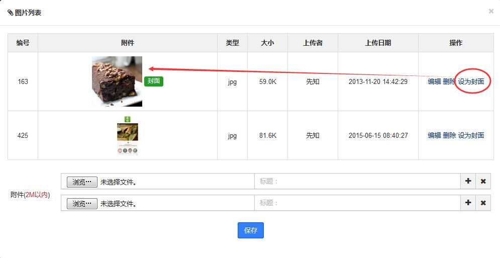Select the date 2013-11-20 14:42:29
The image size is (500, 258).
(378, 81)
